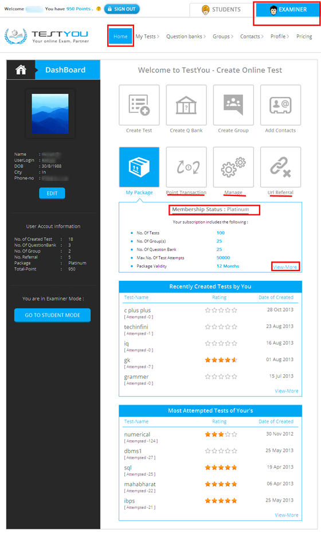Open the iq test

point(127,343)
